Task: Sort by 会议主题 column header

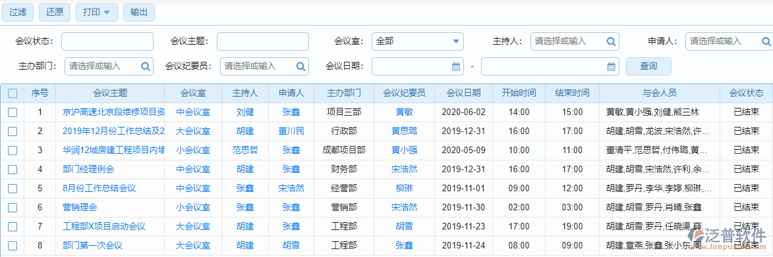Action: [110, 93]
